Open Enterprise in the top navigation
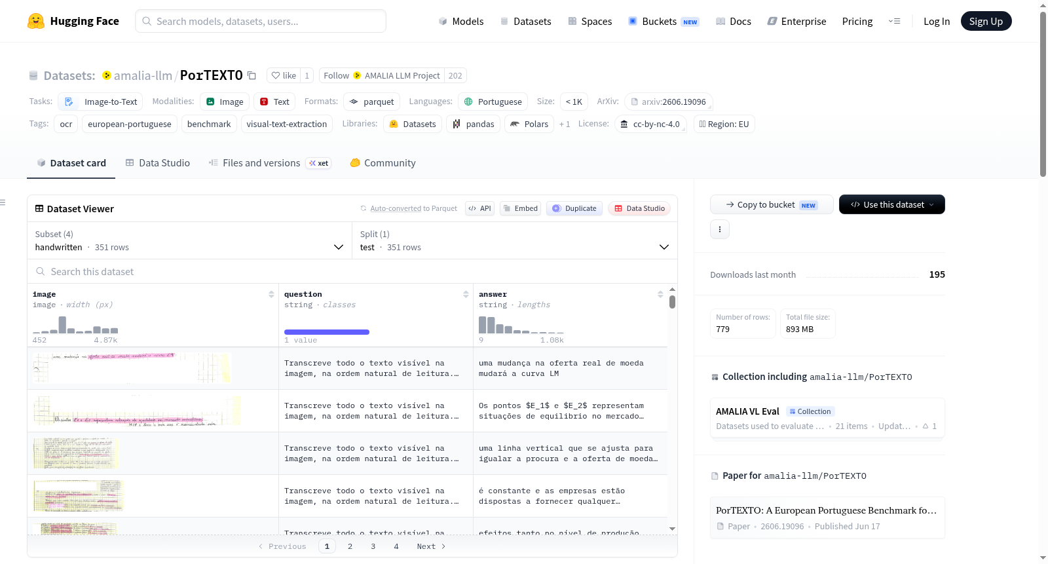This screenshot has height=564, width=1048. (x=796, y=21)
